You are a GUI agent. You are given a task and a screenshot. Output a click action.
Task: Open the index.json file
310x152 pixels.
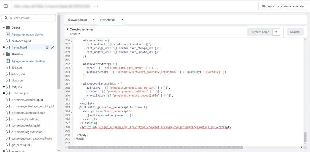coord(17,151)
